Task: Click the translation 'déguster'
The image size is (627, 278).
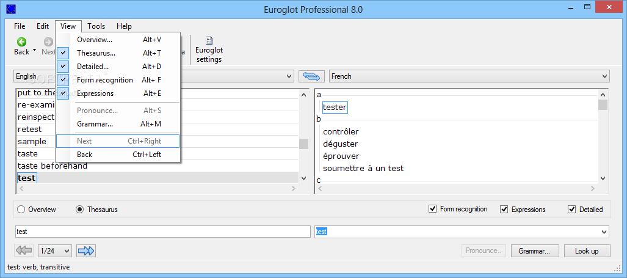Action: [x=340, y=144]
